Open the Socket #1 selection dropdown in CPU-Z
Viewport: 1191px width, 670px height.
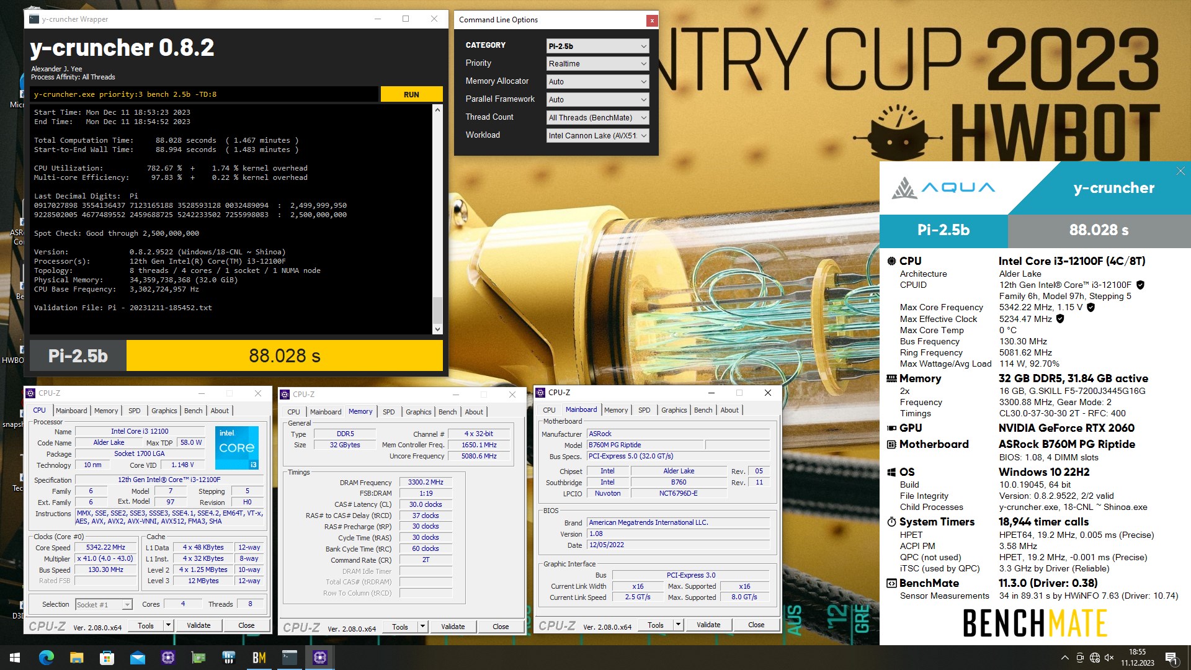point(104,605)
